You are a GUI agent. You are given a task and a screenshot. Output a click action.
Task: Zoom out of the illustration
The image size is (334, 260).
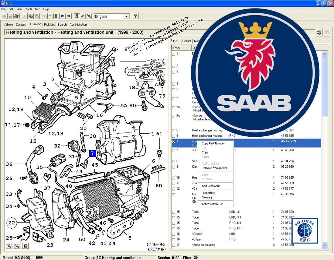[x=17, y=246]
